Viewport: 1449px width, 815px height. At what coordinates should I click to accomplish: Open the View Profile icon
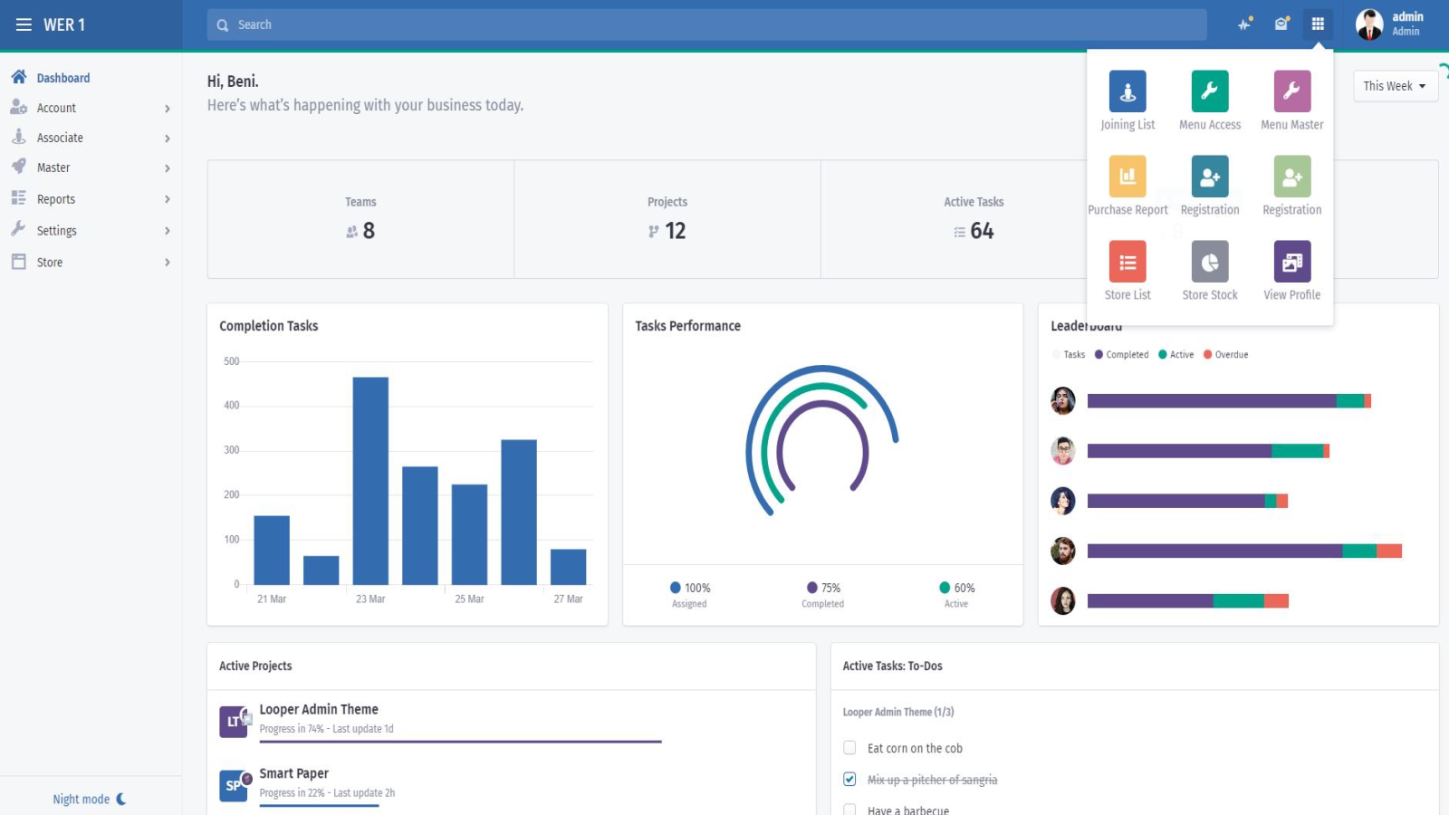click(x=1291, y=262)
